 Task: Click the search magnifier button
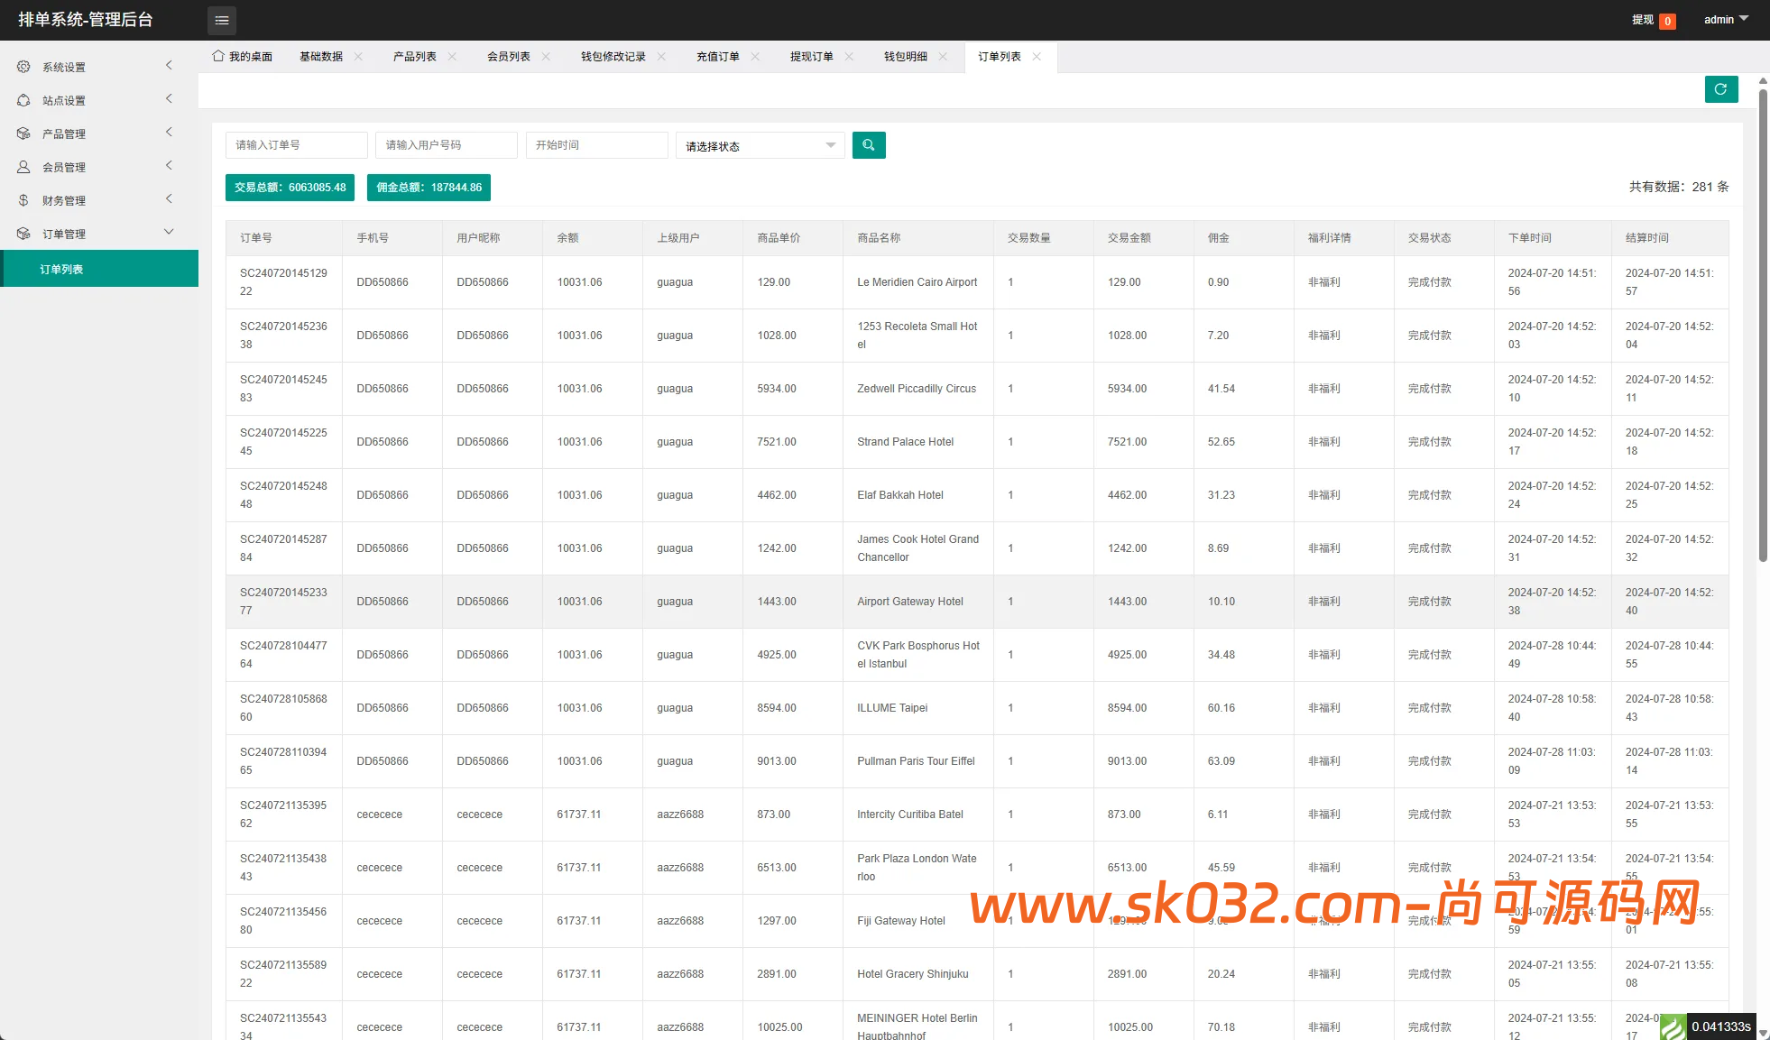868,145
